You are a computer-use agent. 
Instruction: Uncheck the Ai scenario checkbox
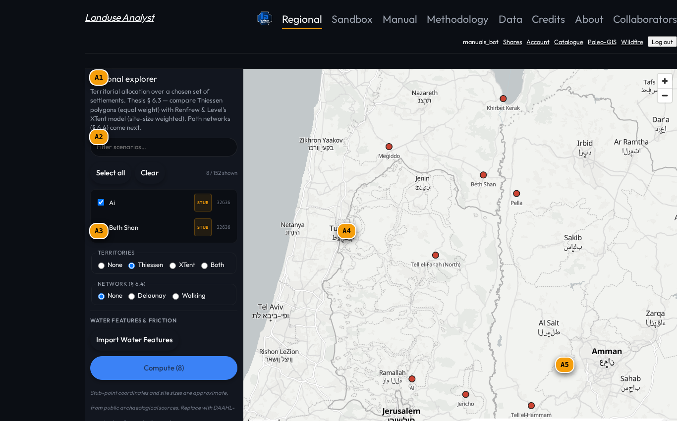(x=101, y=203)
